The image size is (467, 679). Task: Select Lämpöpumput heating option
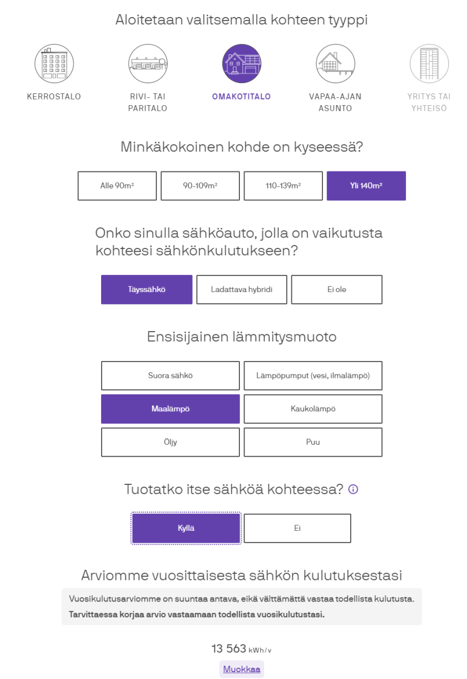(x=313, y=375)
